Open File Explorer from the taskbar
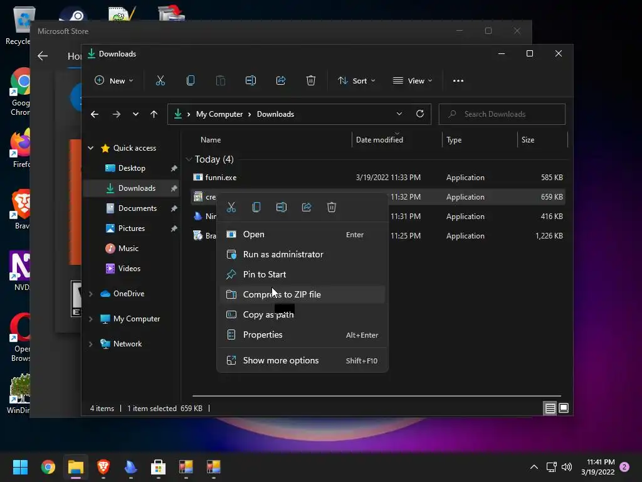The image size is (642, 482). pyautogui.click(x=76, y=467)
